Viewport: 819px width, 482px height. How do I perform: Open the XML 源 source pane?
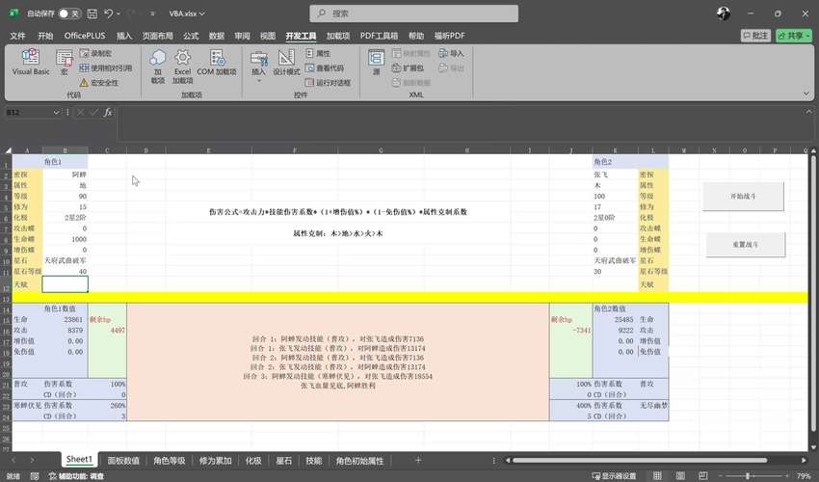[x=376, y=63]
